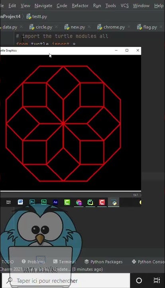165x288 pixels.
Task: Open the VCS menu
Action: [x=125, y=6]
